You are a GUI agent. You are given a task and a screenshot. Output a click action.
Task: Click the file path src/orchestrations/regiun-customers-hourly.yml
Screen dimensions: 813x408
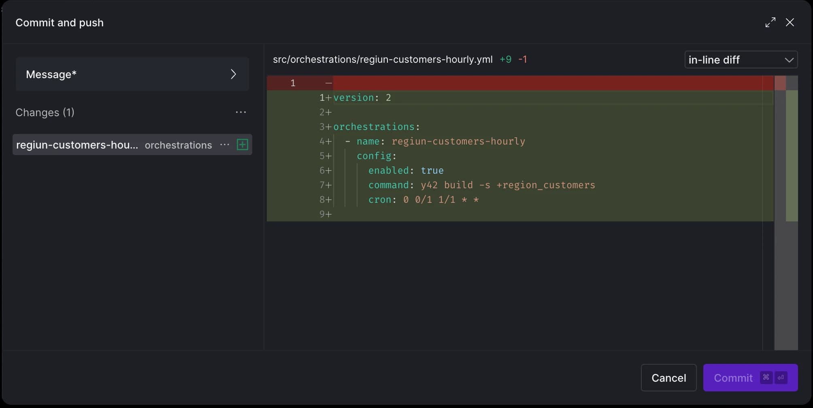click(383, 59)
